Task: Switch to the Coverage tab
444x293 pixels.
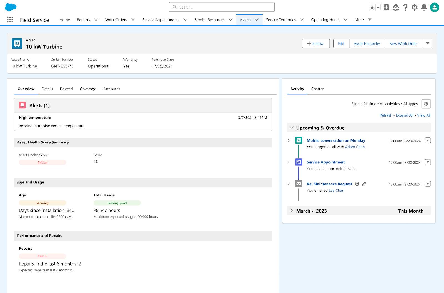Action: [x=88, y=89]
